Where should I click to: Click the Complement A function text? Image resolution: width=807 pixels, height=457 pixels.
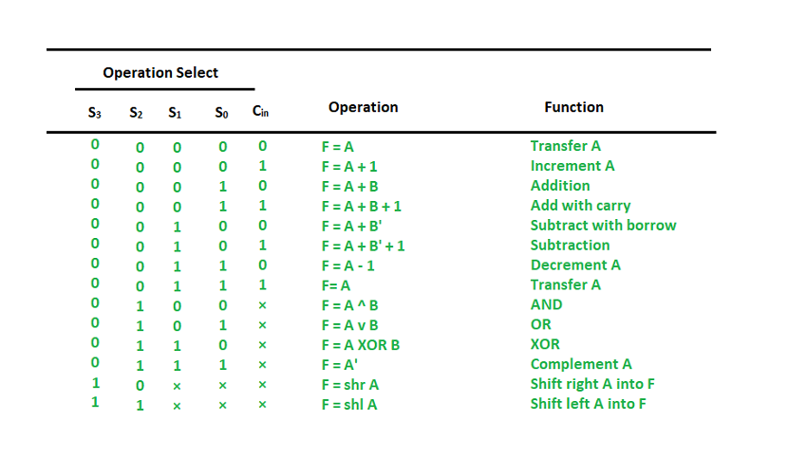[581, 364]
